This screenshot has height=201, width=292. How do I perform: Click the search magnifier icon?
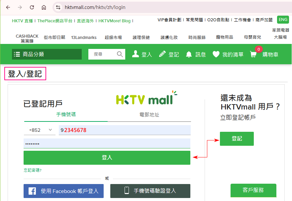click(x=120, y=54)
